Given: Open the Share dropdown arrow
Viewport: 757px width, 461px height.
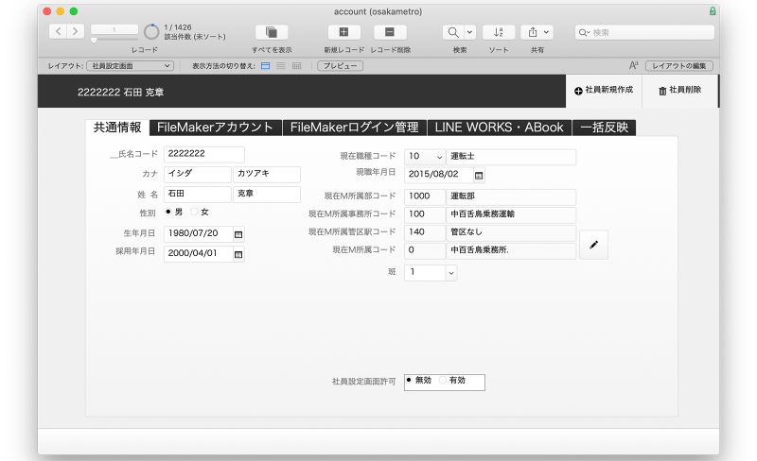Looking at the screenshot, I should [x=547, y=32].
